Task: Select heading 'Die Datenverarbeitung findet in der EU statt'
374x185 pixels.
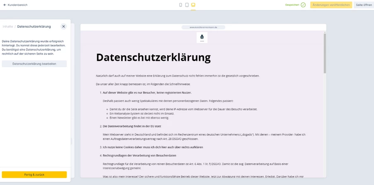Action: tap(132, 126)
